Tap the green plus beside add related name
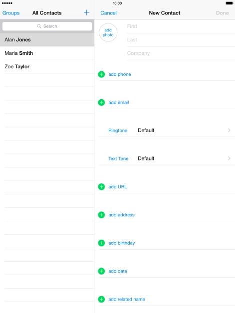Screen dimensions: 235x313 click(101, 299)
